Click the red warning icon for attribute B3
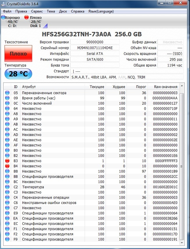The height and width of the screenshot is (249, 190). pos(7,161)
